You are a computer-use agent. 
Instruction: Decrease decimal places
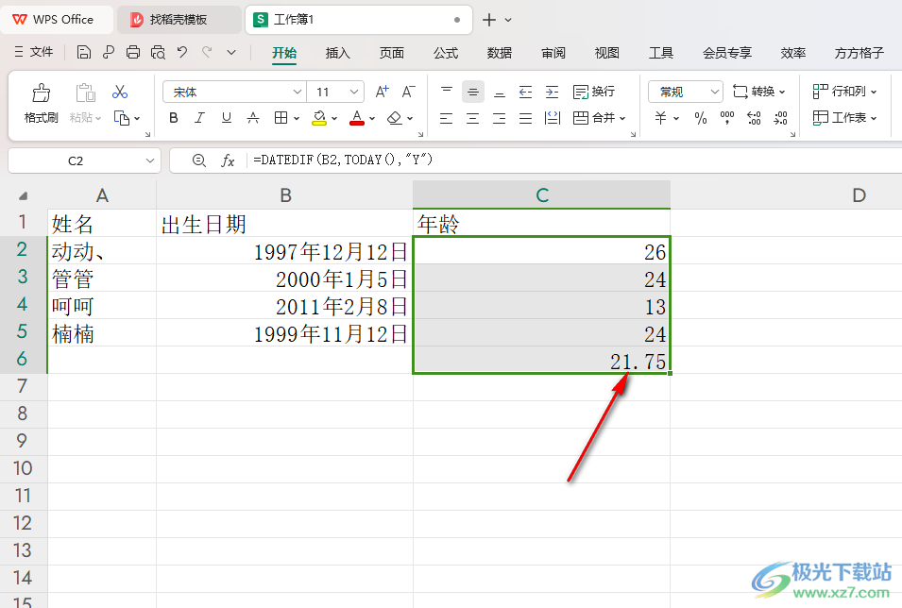[x=780, y=118]
